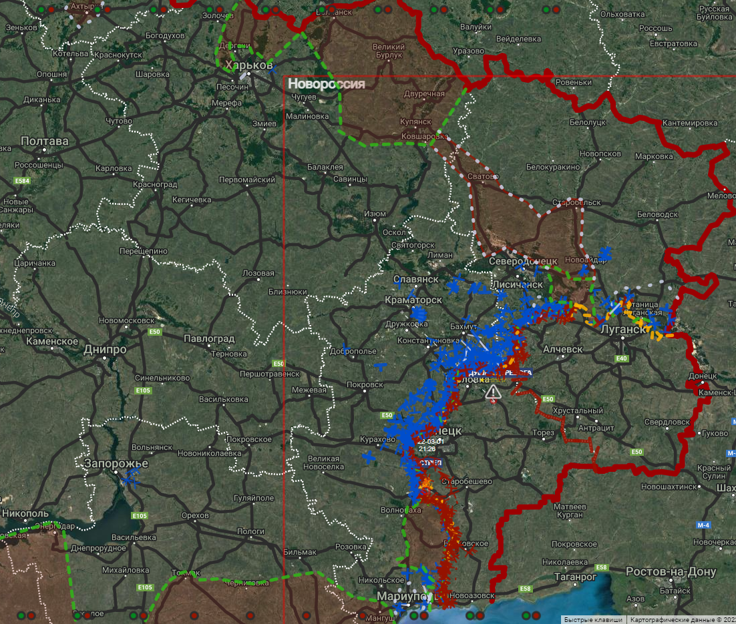This screenshot has width=736, height=624.
Task: Select the Новороссия region label
Action: [x=326, y=84]
